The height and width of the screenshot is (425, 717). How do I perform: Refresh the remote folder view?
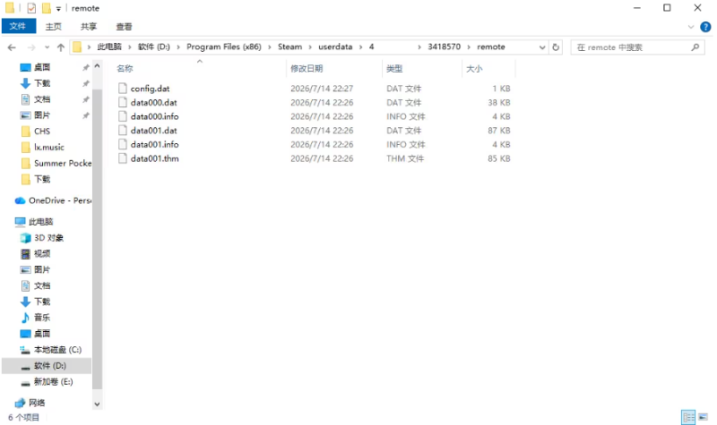[556, 47]
